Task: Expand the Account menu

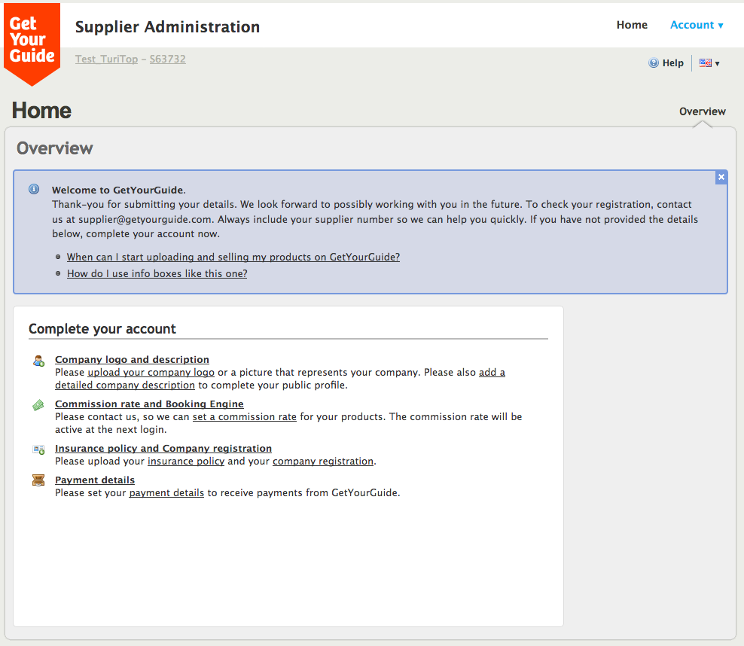Action: [x=696, y=25]
